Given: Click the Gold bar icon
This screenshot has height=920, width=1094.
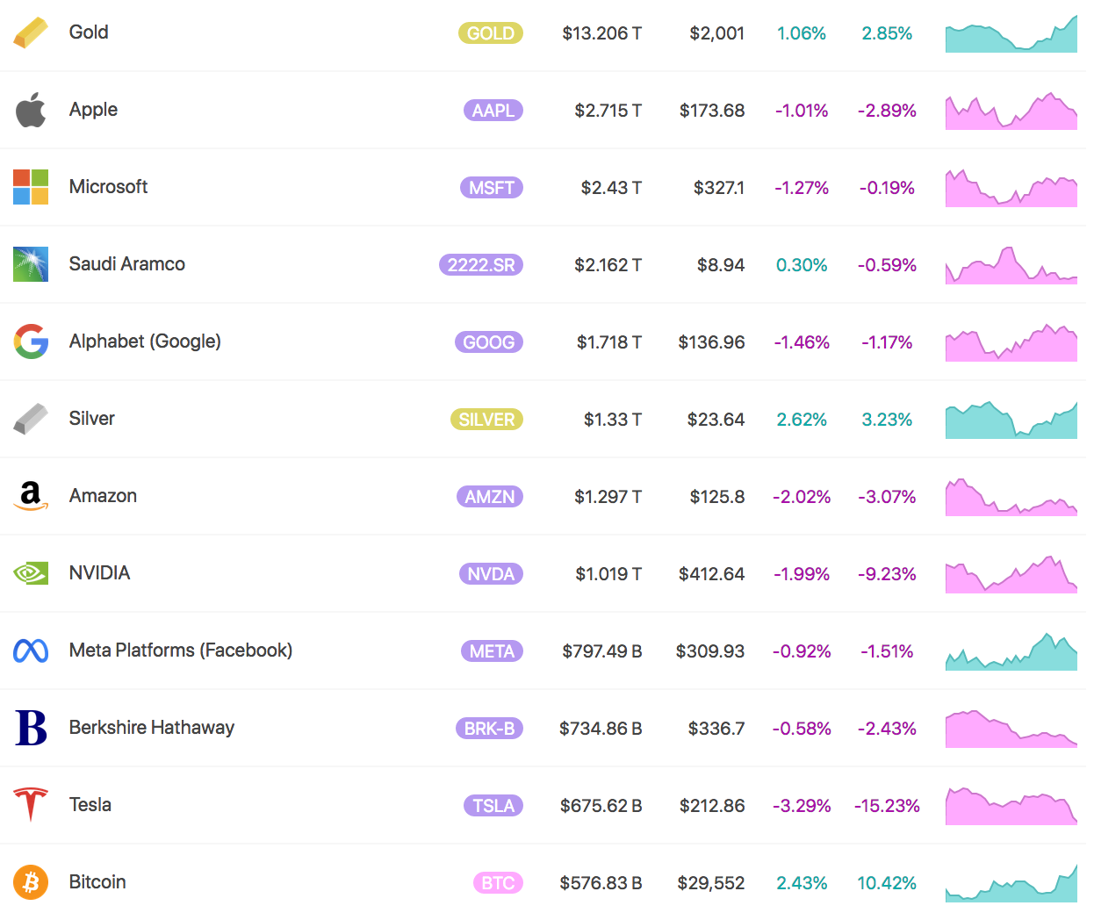Looking at the screenshot, I should 31,32.
